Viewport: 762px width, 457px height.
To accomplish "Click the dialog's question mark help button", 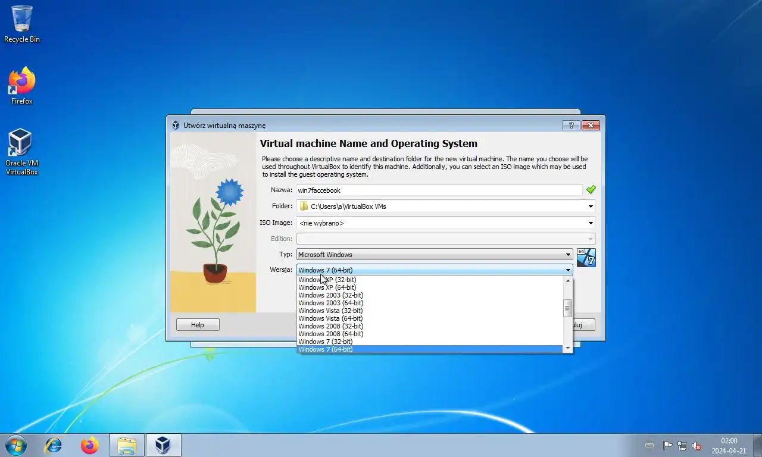I will pos(571,125).
